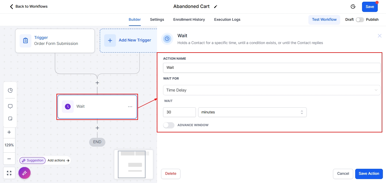
Task: Close the Wait panel with X
Action: pyautogui.click(x=379, y=36)
